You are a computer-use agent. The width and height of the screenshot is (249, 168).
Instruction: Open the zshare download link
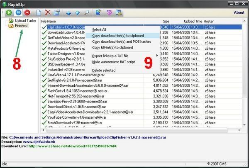tap(73, 146)
